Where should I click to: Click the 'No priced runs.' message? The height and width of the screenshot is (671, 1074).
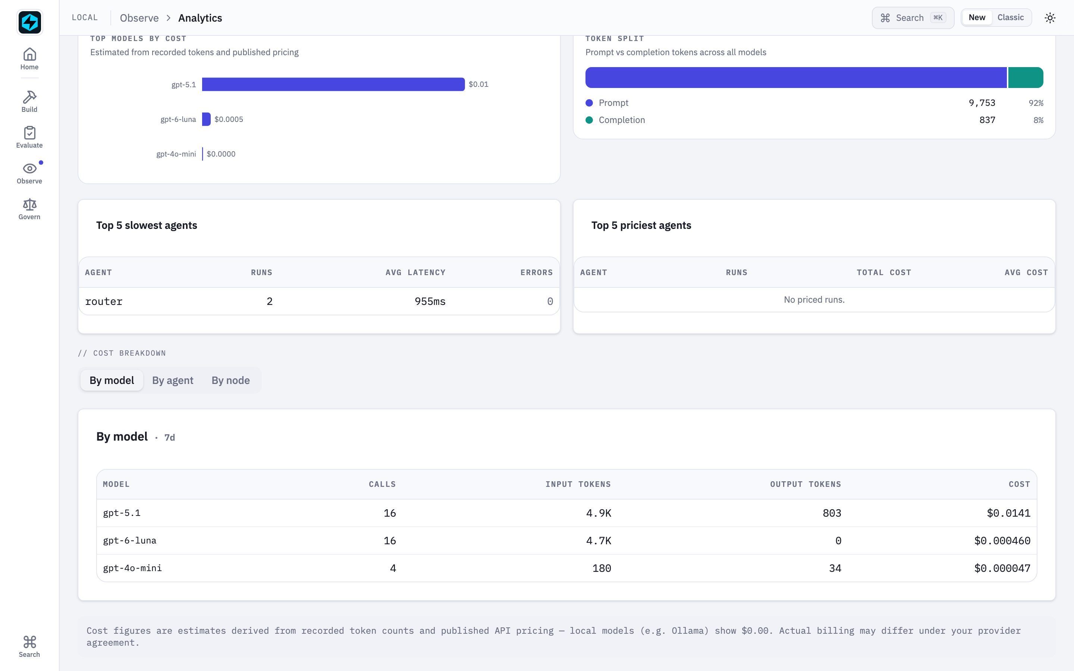click(814, 300)
